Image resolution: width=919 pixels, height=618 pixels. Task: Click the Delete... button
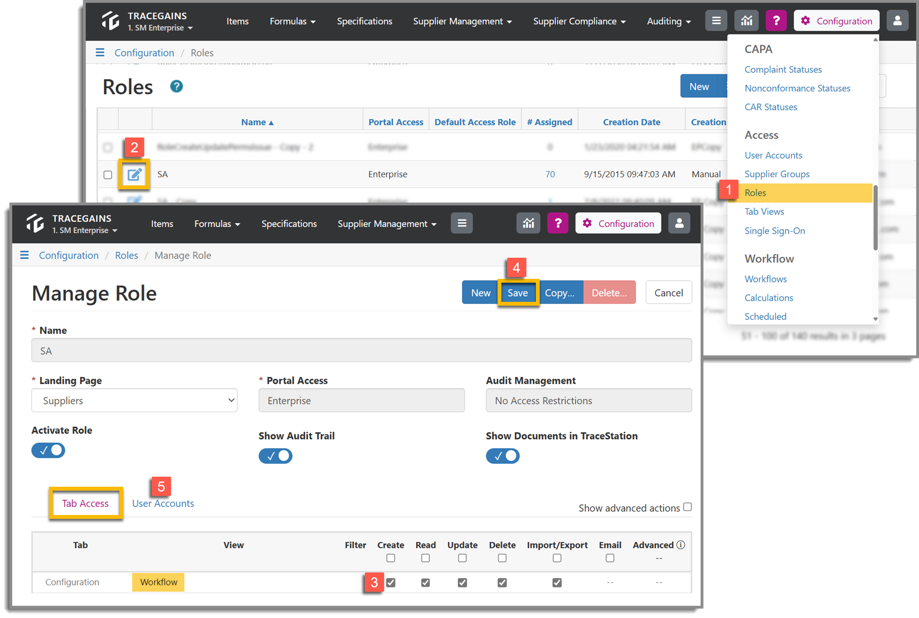[609, 293]
